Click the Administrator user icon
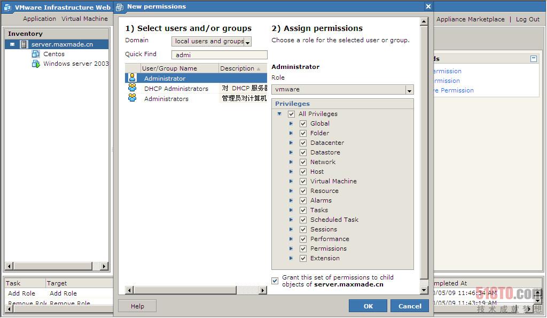This screenshot has height=318, width=547. pyautogui.click(x=132, y=77)
